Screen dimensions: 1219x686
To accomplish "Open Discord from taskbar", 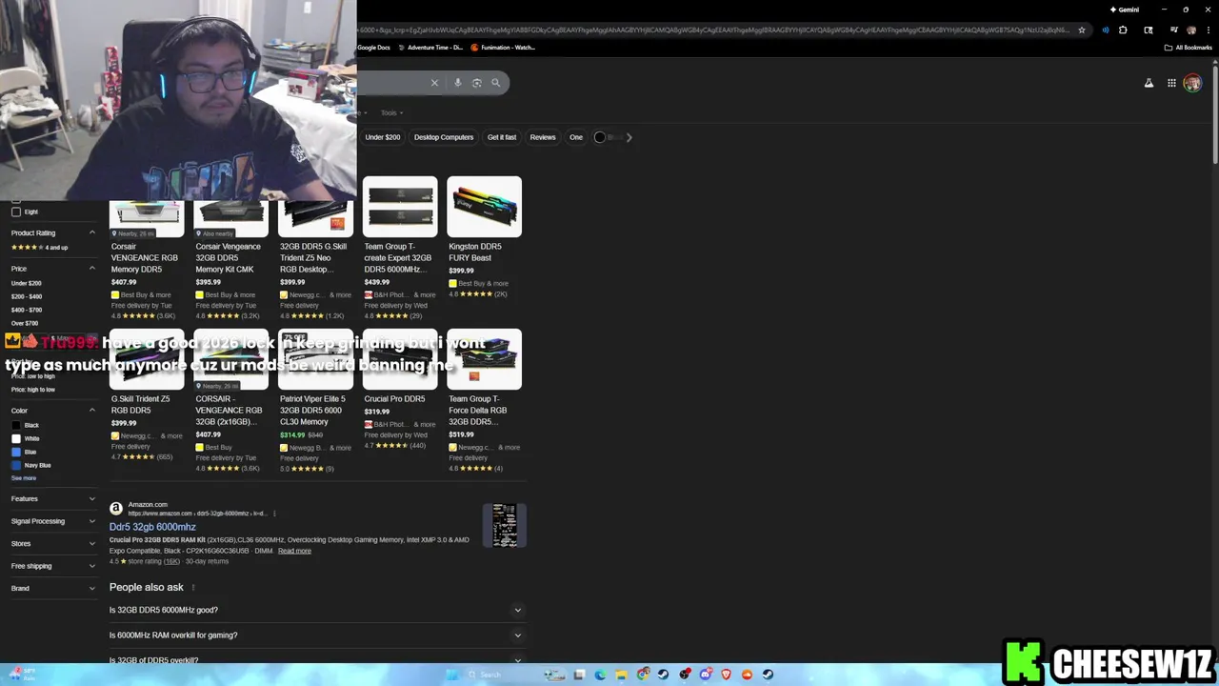I will click(705, 675).
